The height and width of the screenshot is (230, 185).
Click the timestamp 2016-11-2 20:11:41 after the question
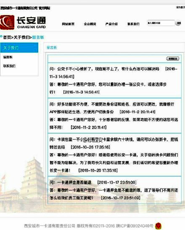pyautogui.click(x=138, y=112)
